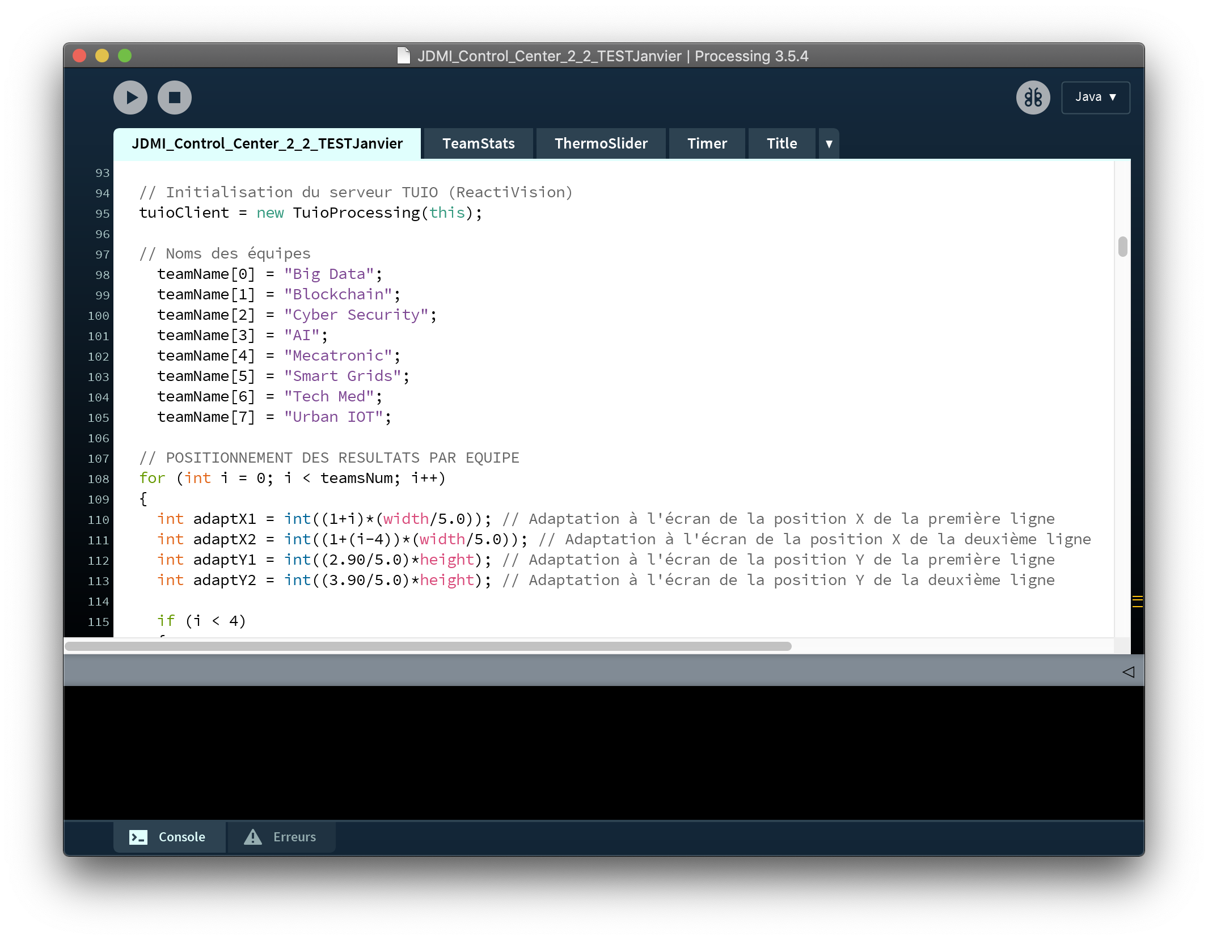Click the horizontal scrollbar of the editor
The image size is (1208, 940).
[x=428, y=646]
